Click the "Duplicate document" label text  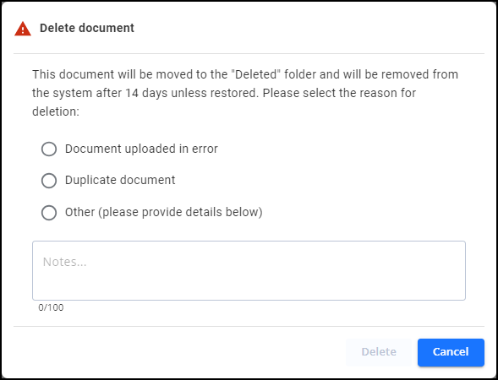[120, 180]
